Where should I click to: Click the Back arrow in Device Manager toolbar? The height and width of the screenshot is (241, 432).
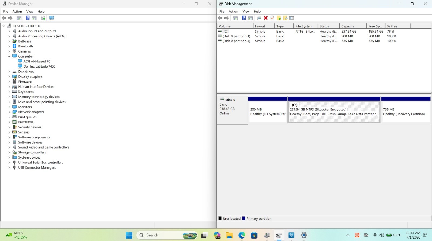[x=4, y=18]
